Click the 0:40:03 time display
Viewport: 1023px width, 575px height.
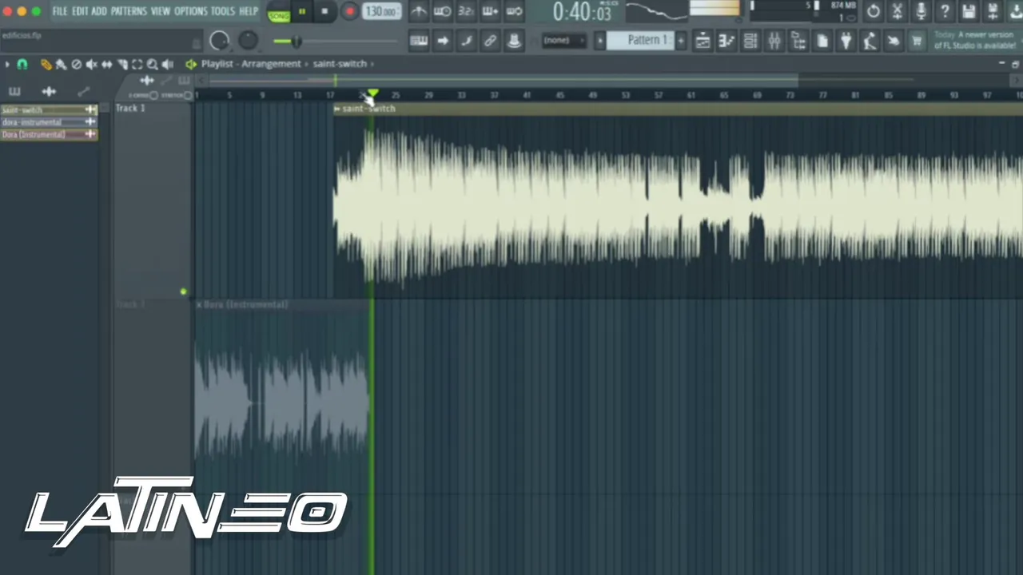coord(583,12)
